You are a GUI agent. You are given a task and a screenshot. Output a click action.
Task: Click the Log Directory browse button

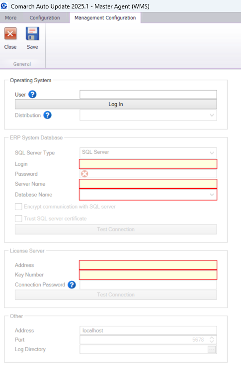212,349
